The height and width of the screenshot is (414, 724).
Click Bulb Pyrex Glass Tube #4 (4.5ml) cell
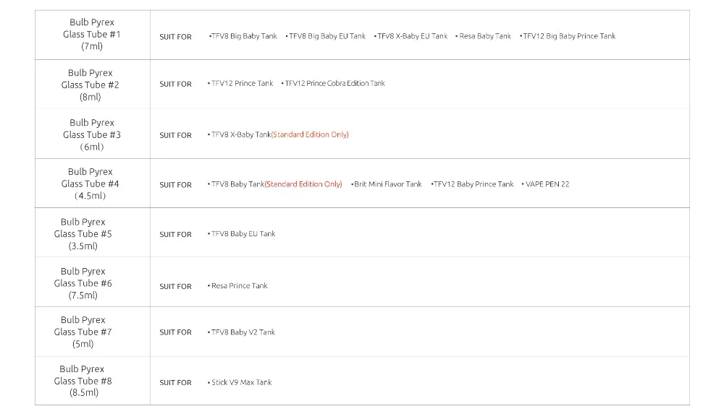92,184
